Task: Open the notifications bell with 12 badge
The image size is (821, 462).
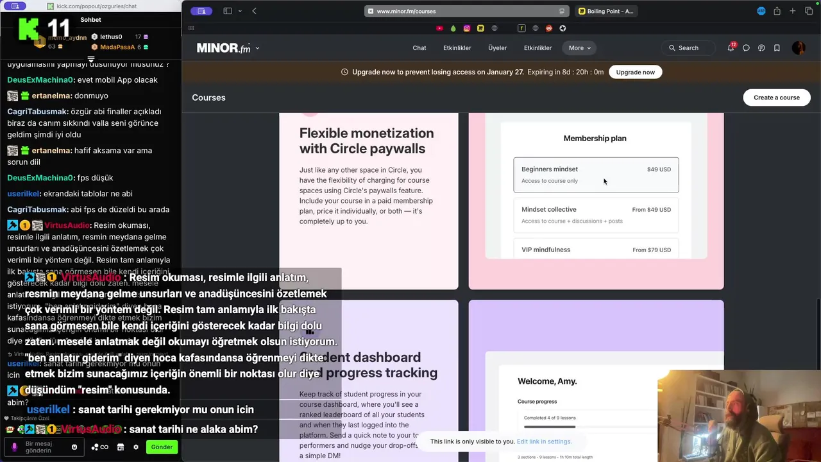Action: point(731,47)
